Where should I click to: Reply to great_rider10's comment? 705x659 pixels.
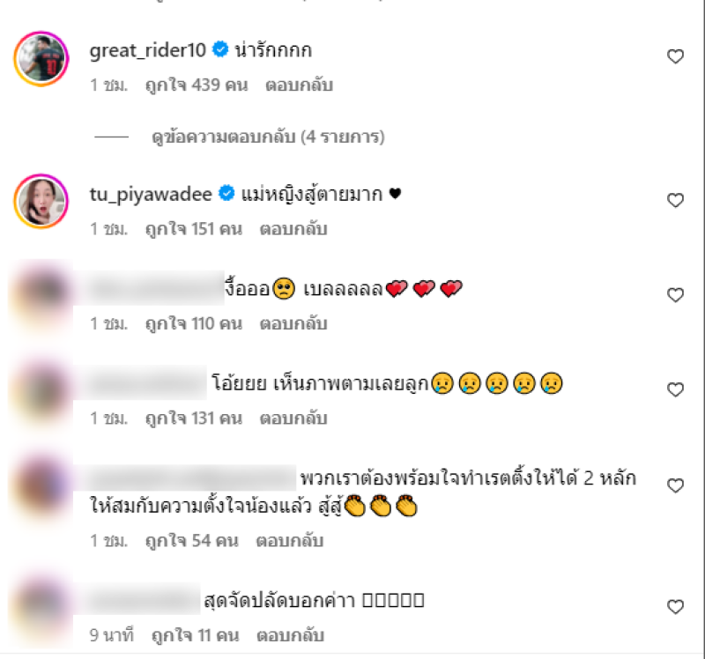tap(299, 85)
